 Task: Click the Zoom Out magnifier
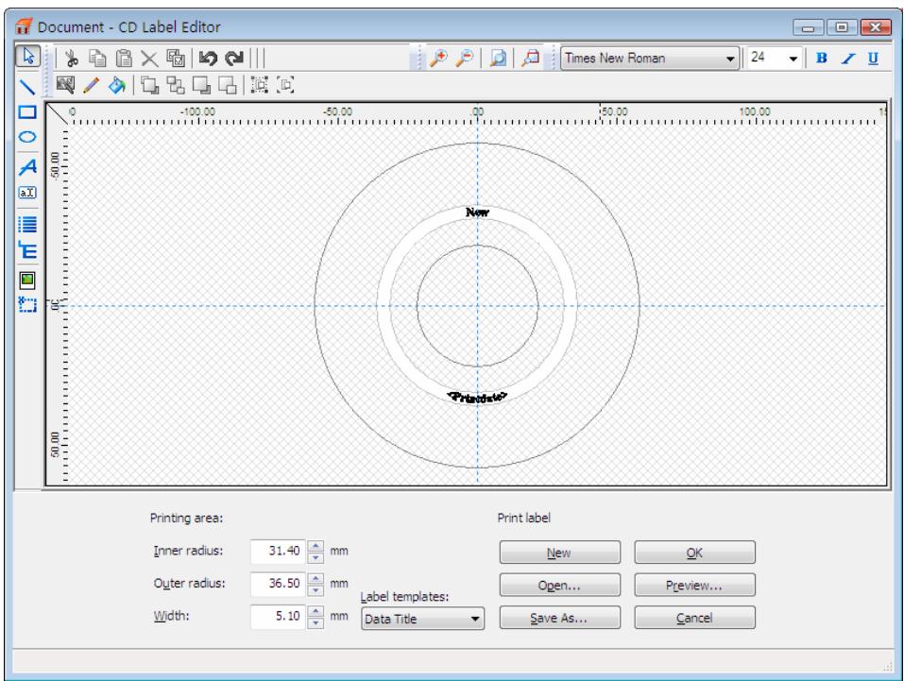pyautogui.click(x=465, y=59)
